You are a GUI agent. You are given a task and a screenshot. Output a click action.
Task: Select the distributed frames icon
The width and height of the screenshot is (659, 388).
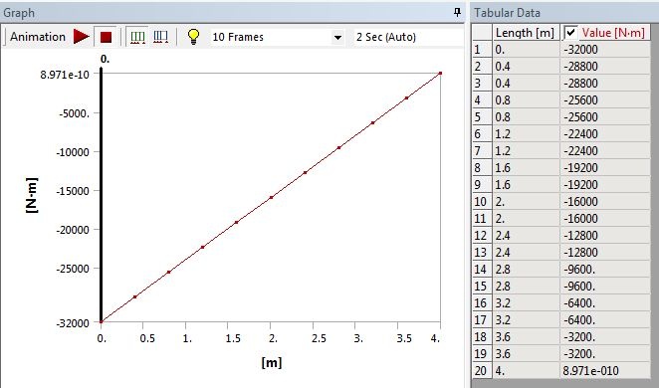click(x=137, y=37)
